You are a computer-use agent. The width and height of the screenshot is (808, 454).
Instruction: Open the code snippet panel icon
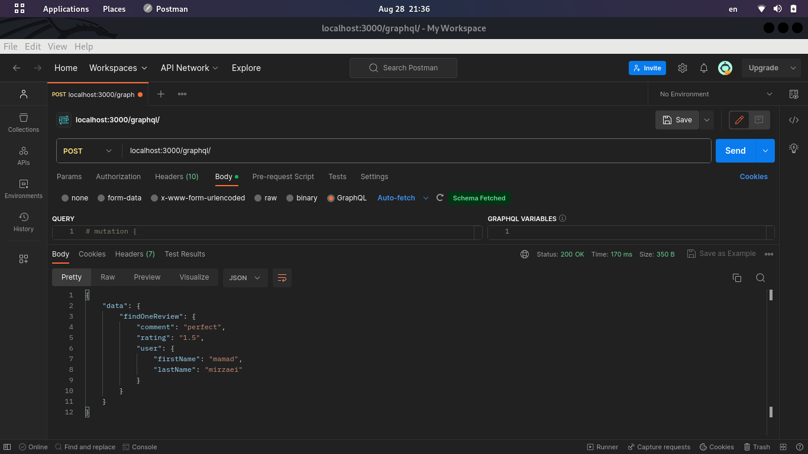tap(794, 120)
